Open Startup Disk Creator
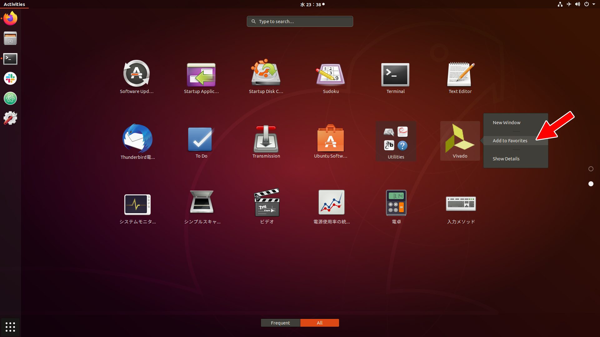Screen dimensions: 600x337 click(266, 75)
